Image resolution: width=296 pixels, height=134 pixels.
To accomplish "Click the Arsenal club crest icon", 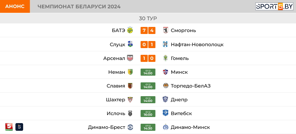I will (130, 58).
